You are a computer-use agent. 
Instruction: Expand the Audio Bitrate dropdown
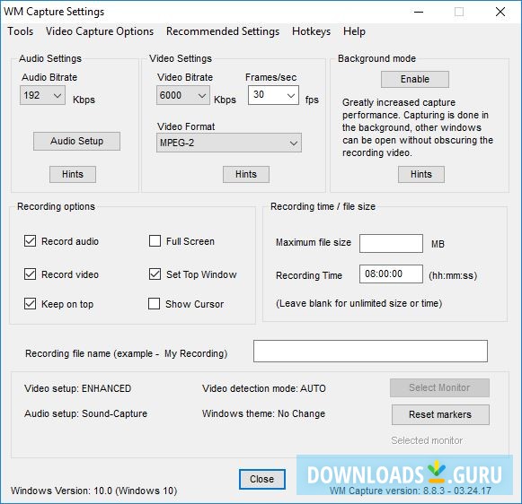coord(42,95)
